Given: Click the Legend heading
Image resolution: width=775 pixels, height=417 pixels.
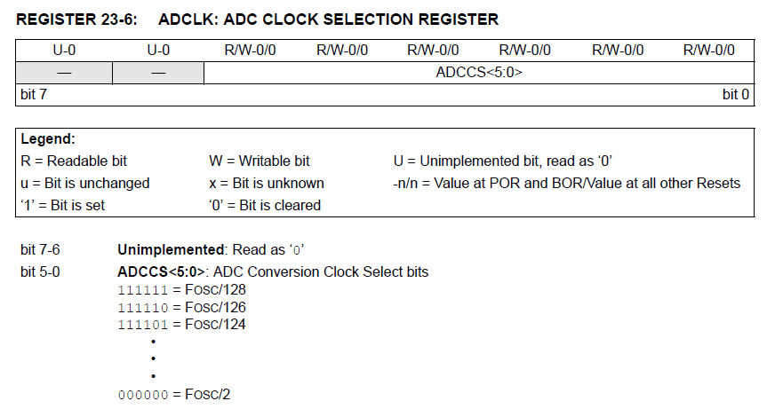Looking at the screenshot, I should pos(48,138).
